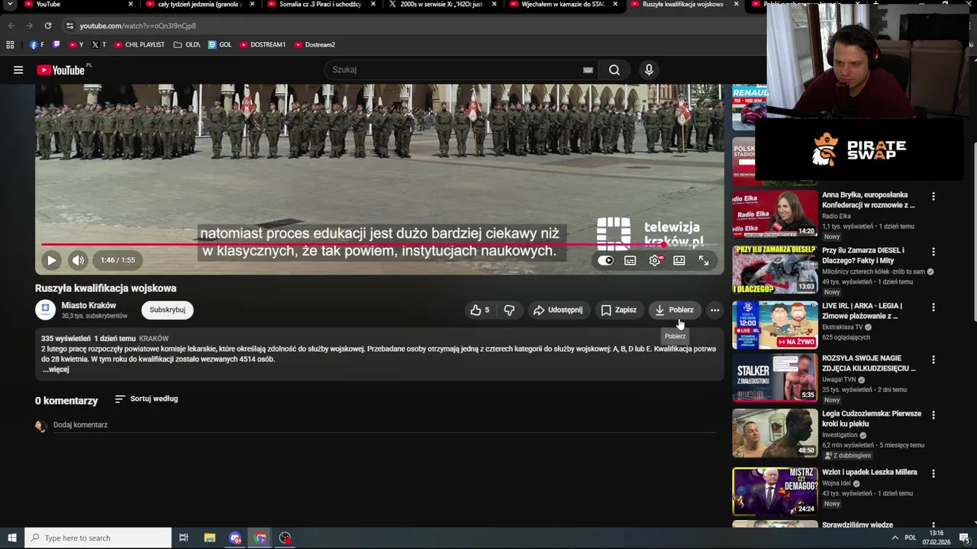Open more actions menu beside Pobierz
Image resolution: width=977 pixels, height=549 pixels.
pyautogui.click(x=714, y=310)
